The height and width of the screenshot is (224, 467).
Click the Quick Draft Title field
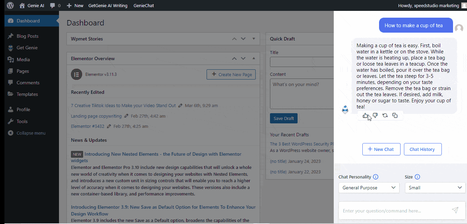(302, 62)
